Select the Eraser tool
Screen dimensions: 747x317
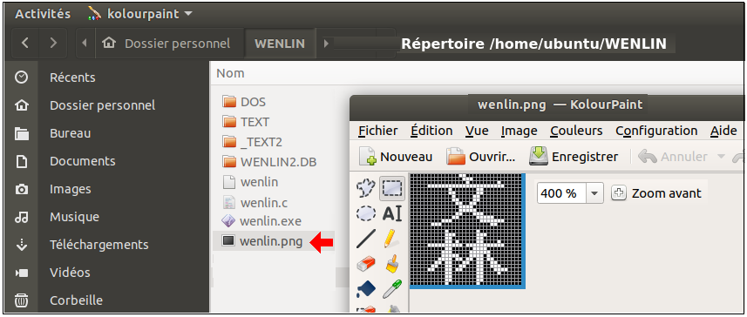click(x=366, y=264)
